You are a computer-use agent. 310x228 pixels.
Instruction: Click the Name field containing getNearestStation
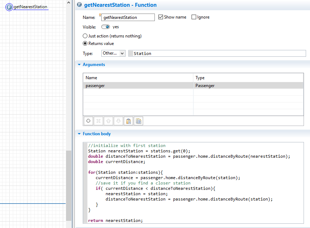[x=128, y=17]
